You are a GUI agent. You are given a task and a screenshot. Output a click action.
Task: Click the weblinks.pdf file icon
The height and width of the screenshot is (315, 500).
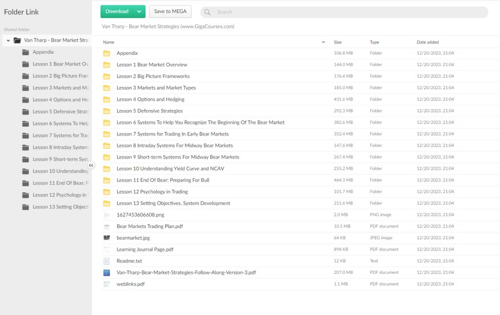106,284
